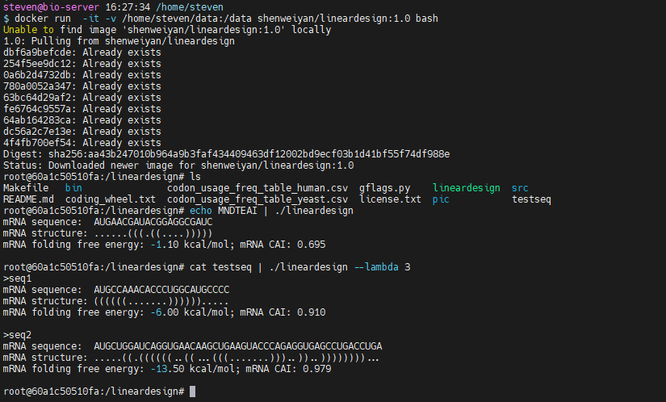Screen dimensions: 666x402
Task: Click the README.md file name in ls output
Action: point(28,199)
